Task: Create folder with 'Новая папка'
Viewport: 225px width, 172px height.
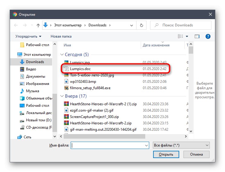Action: 61,36
